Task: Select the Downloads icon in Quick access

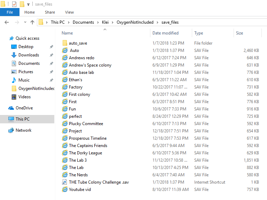Action: coord(14,55)
